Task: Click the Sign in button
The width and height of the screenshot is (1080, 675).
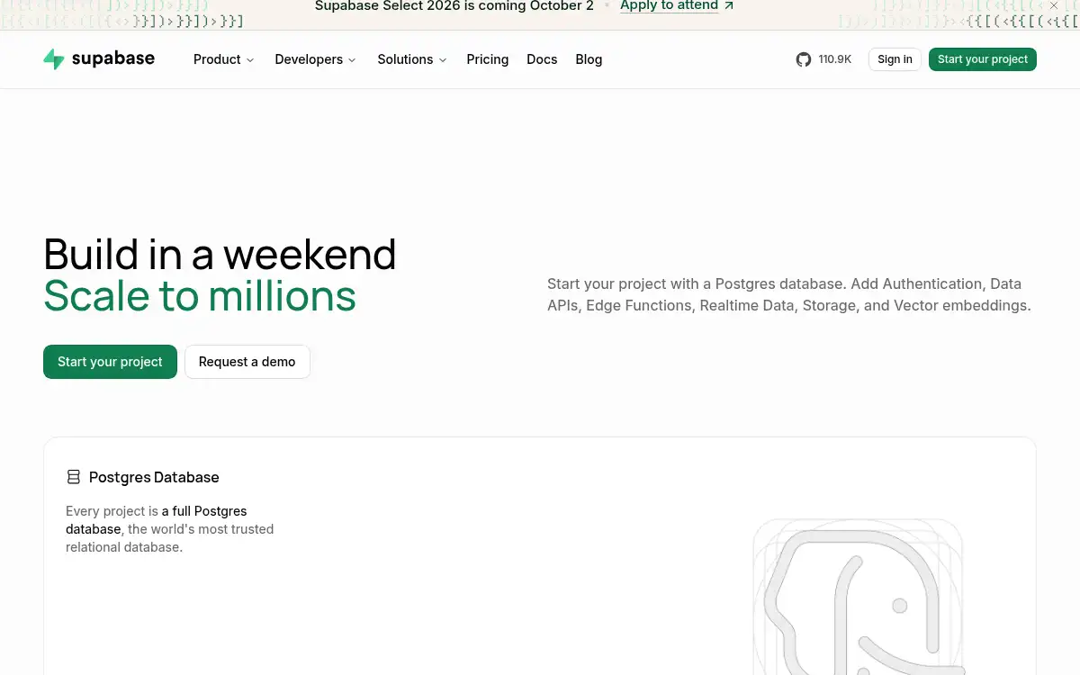Action: (895, 59)
